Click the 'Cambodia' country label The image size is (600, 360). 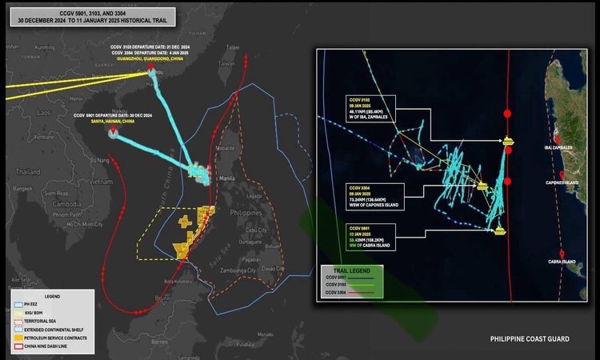67,204
